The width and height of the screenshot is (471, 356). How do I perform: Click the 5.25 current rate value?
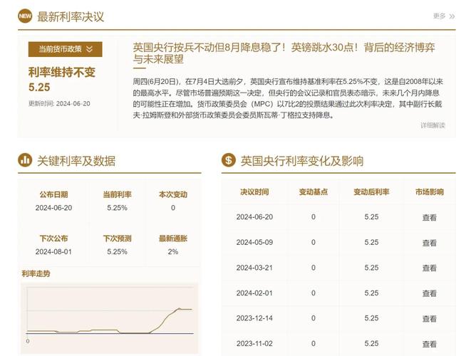39,88
